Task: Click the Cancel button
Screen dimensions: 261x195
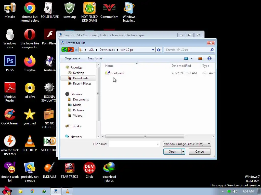Action: tap(200, 152)
